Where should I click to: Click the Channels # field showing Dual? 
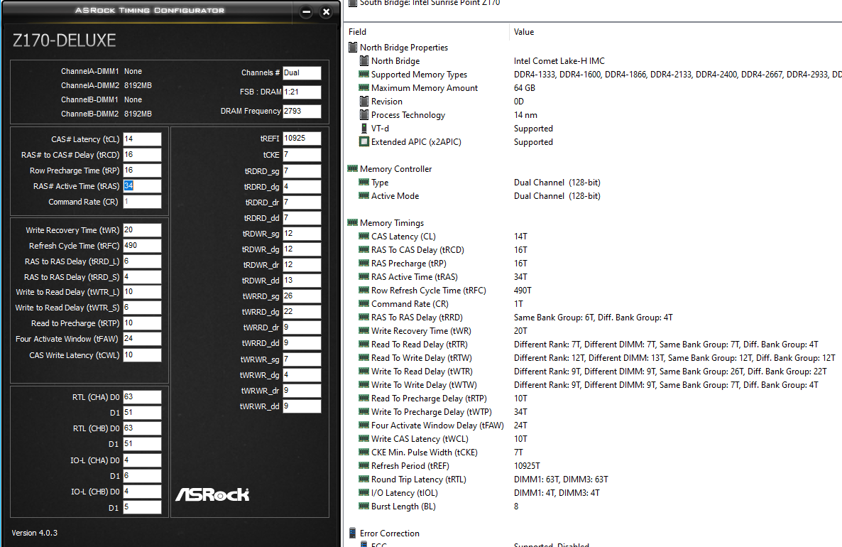coord(302,72)
